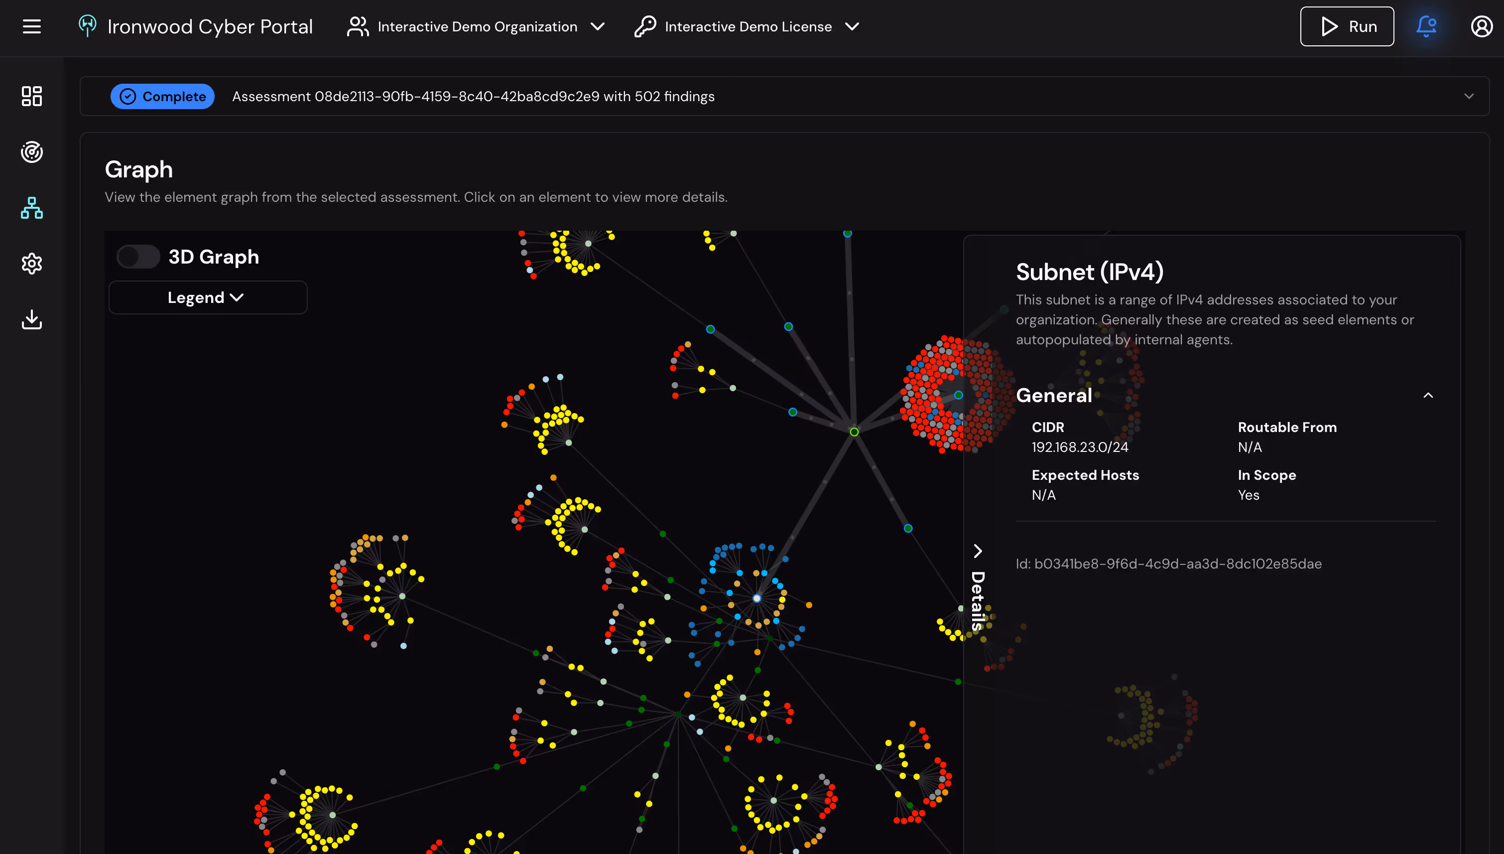Click the Complete status badge

pos(162,96)
